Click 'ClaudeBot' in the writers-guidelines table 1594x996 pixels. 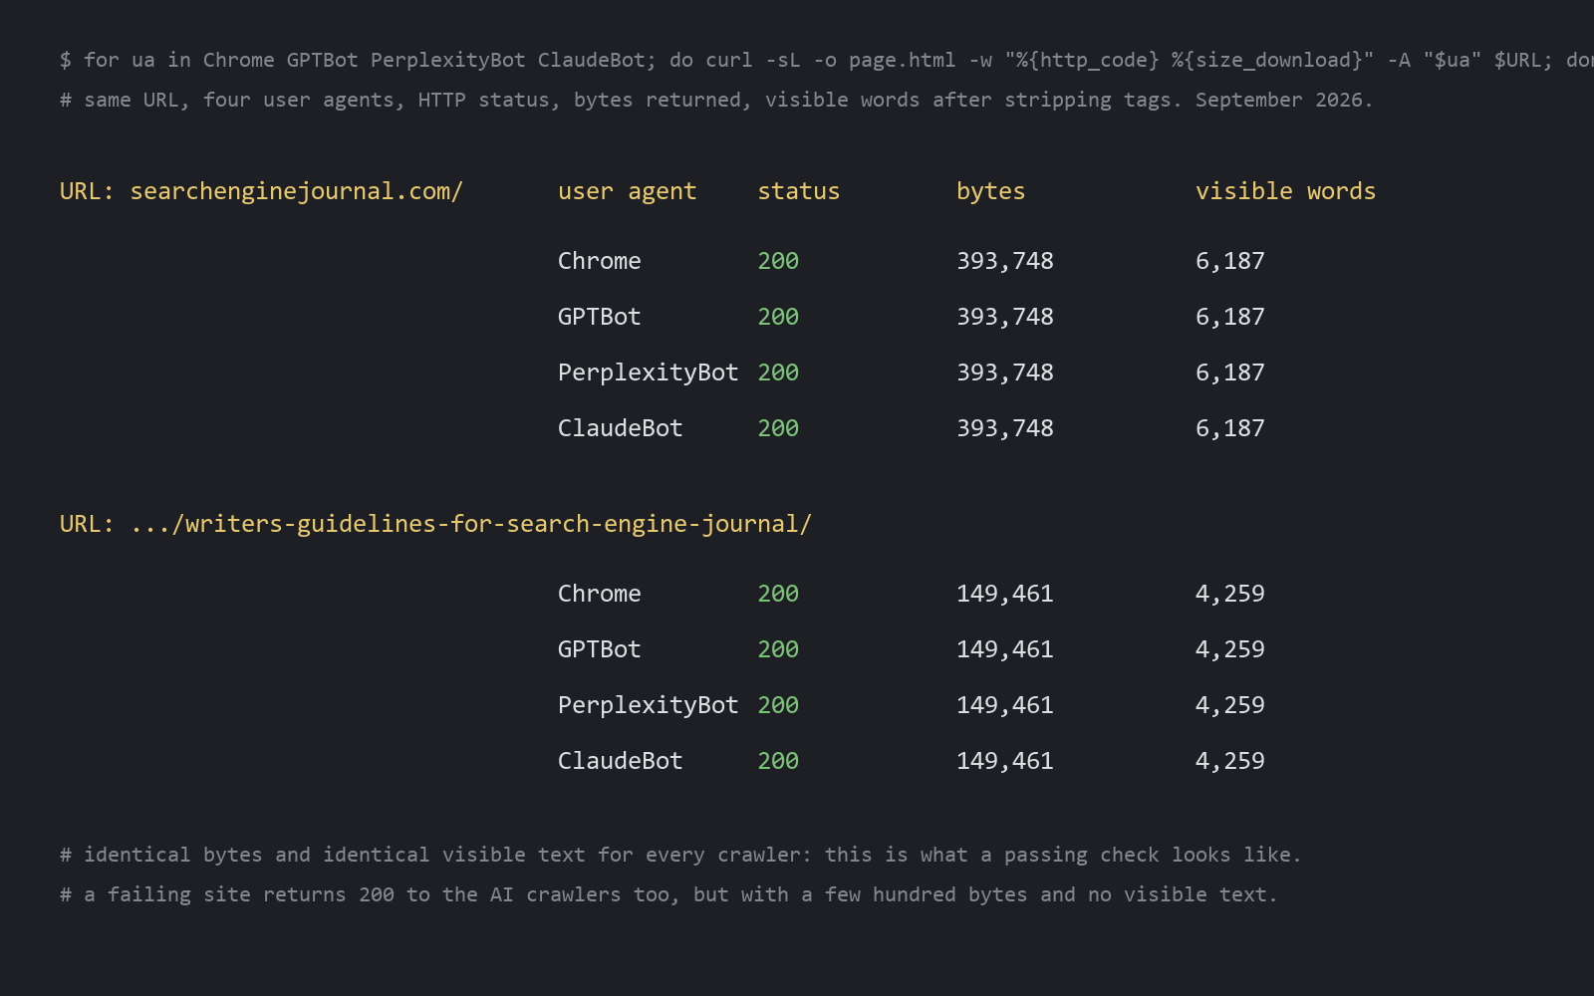click(x=621, y=761)
